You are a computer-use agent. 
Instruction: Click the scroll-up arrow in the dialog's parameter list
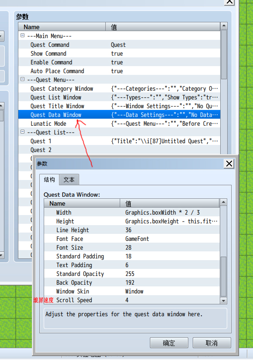[x=223, y=202]
